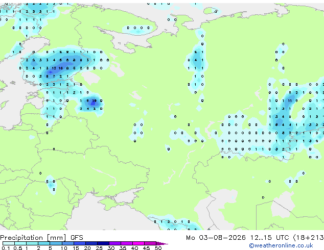324x250 pixels.
Task: Click the legend label '10'
Action: coord(64,248)
